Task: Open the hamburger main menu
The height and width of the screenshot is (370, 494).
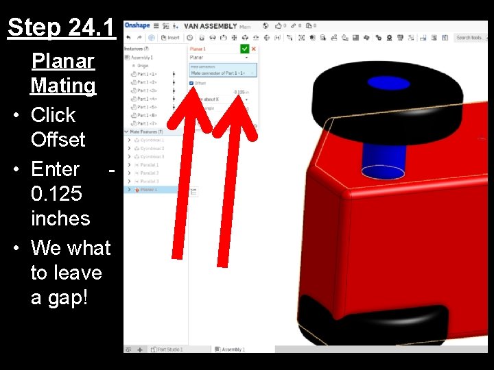Action: click(x=156, y=26)
